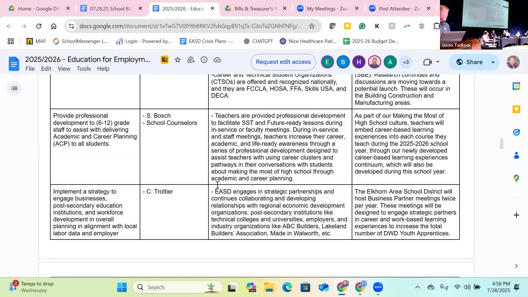Click the document status cloud icon
Image resolution: width=528 pixels, height=297 pixels.
(x=217, y=60)
